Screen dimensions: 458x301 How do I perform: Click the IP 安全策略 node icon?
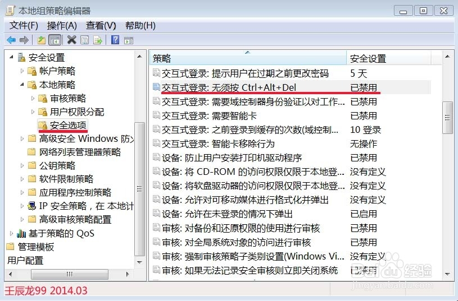pos(31,206)
